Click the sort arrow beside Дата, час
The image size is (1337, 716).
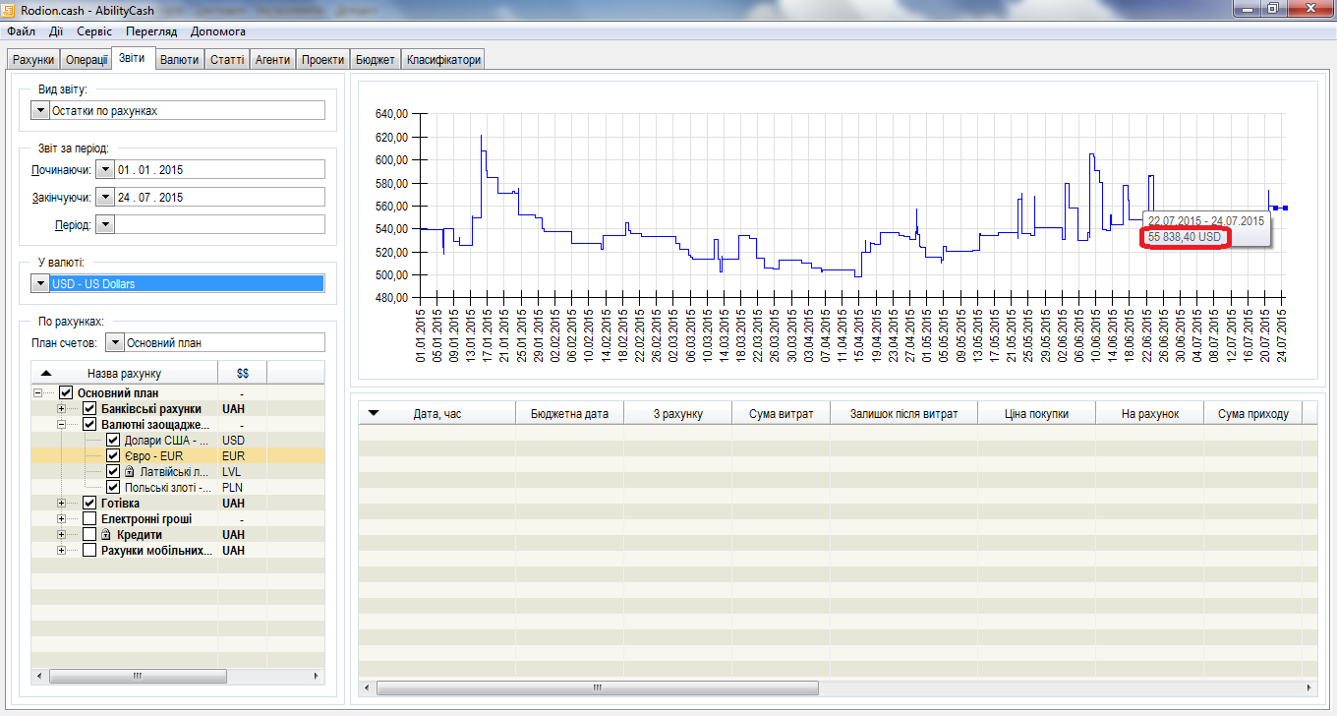373,413
